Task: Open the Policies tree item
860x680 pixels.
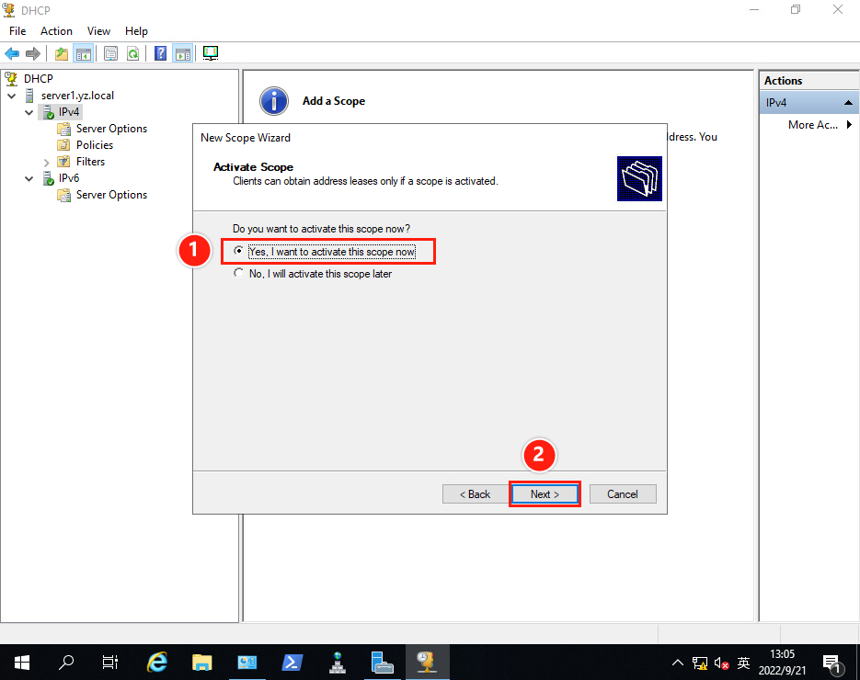Action: coord(95,144)
